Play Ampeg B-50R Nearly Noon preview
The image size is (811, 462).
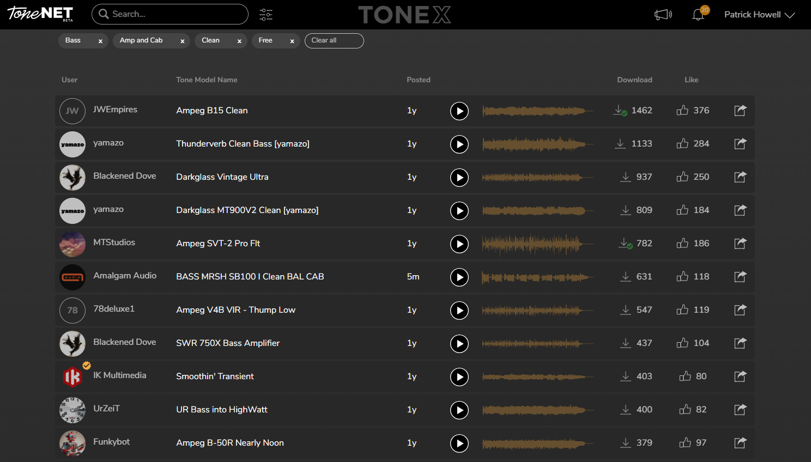tap(459, 443)
